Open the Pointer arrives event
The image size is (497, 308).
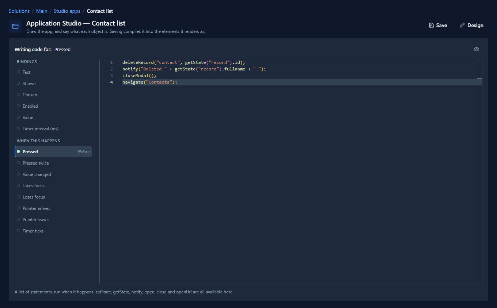point(53,208)
